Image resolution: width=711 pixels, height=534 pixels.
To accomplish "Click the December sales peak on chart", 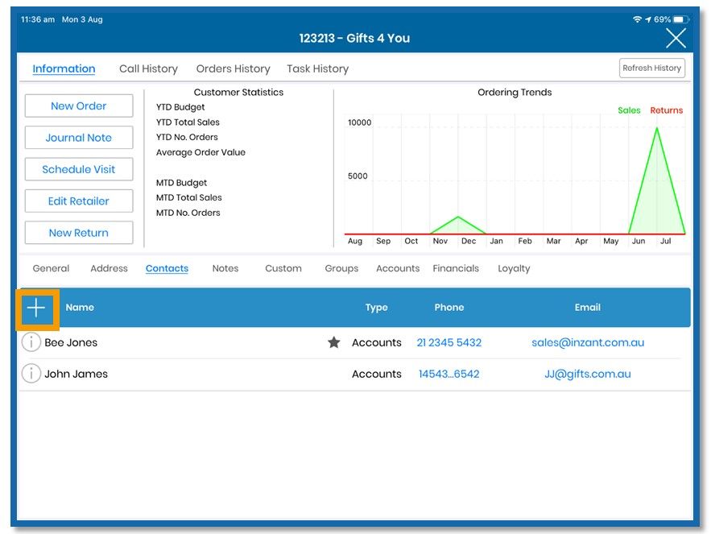I will click(x=458, y=217).
